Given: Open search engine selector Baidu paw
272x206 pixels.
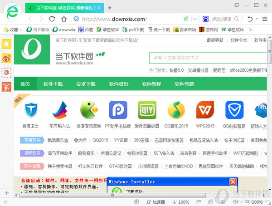Looking at the screenshot, I should (x=205, y=19).
